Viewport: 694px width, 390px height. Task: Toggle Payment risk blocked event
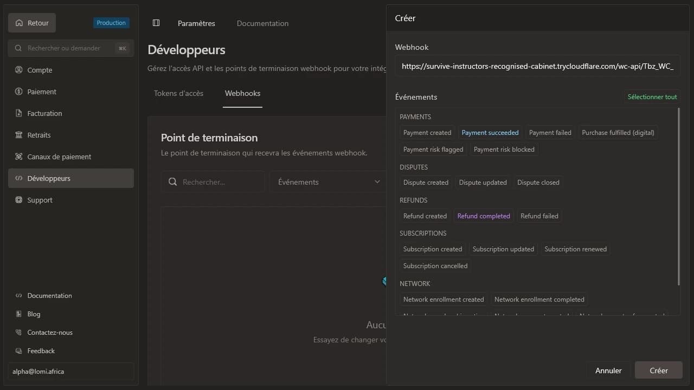tap(504, 149)
